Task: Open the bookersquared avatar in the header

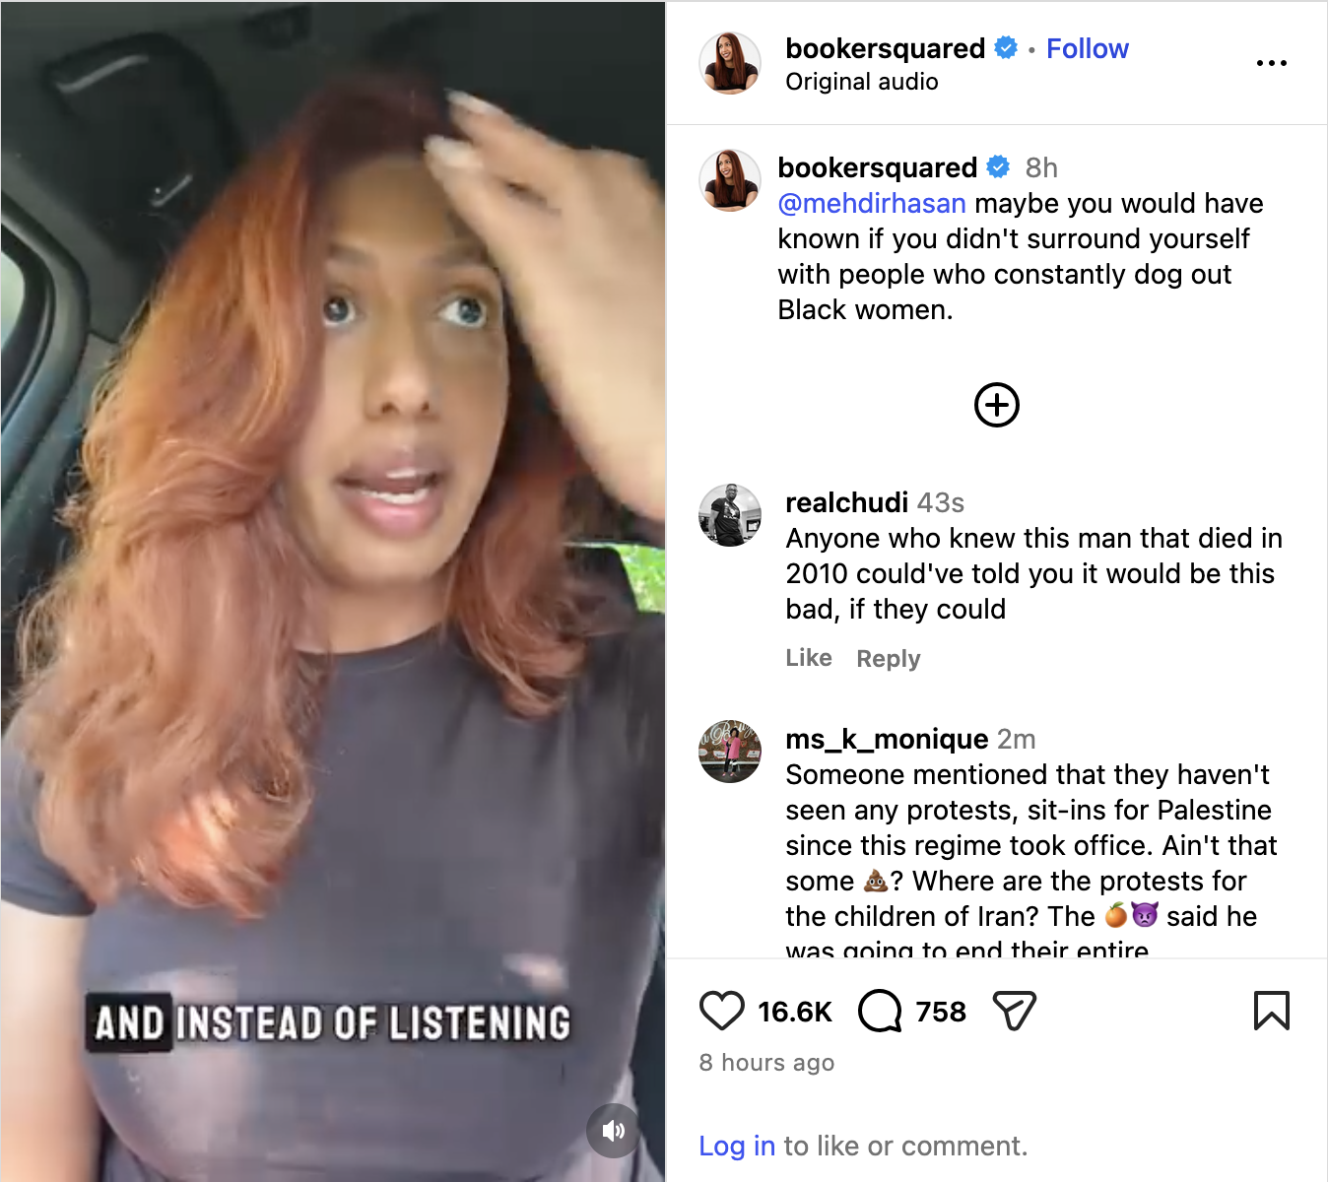Action: click(730, 63)
